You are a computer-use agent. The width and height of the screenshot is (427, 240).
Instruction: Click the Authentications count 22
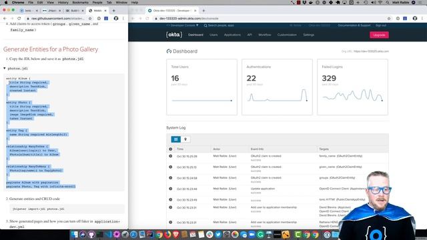tap(251, 79)
